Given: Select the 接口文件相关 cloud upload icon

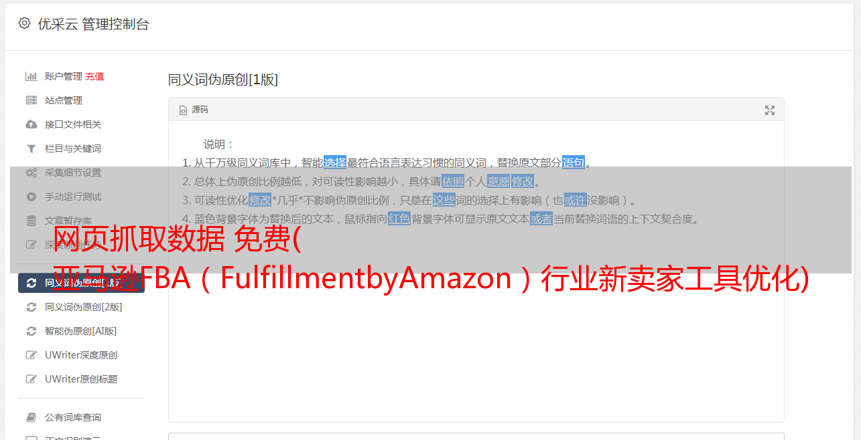Looking at the screenshot, I should tap(31, 124).
